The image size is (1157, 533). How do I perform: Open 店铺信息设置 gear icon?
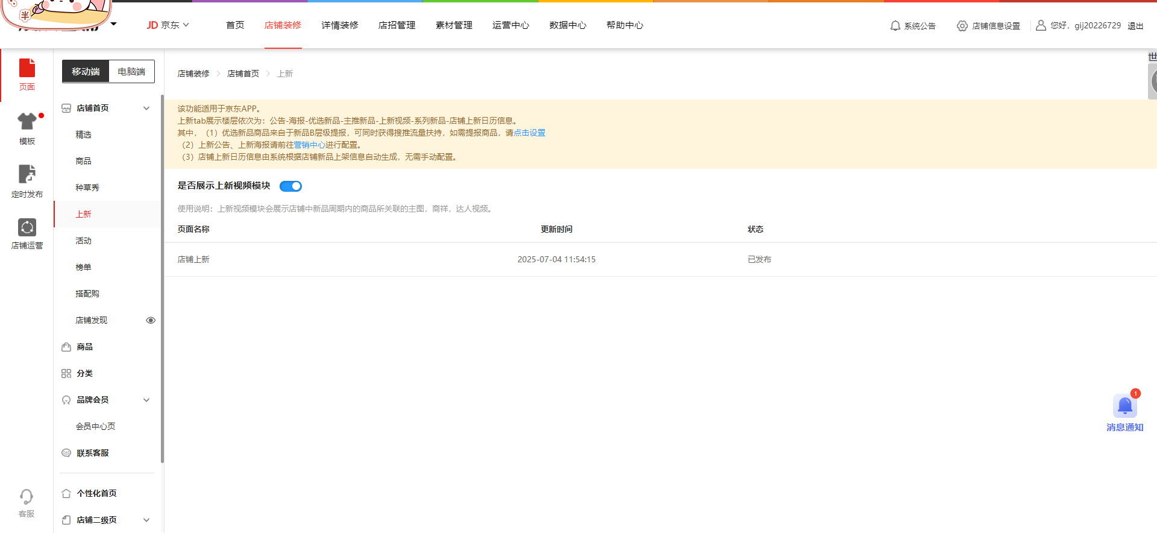tap(962, 26)
